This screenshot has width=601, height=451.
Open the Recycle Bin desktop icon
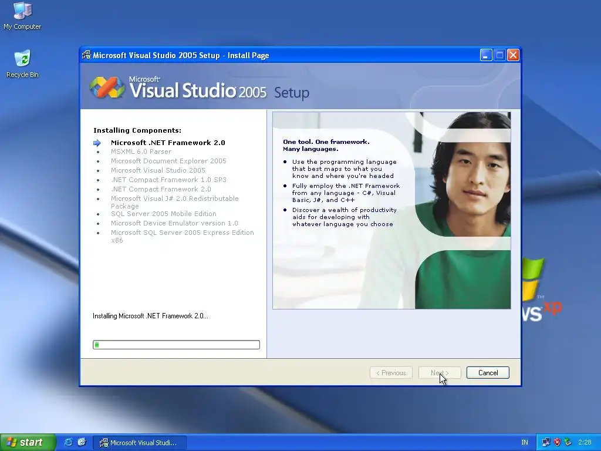coord(22,63)
